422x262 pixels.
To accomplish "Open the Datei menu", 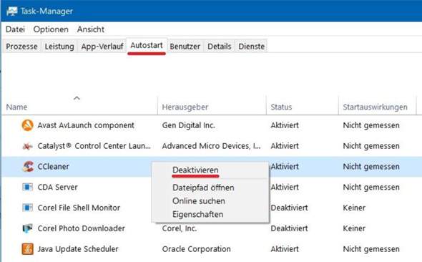I will pos(15,29).
